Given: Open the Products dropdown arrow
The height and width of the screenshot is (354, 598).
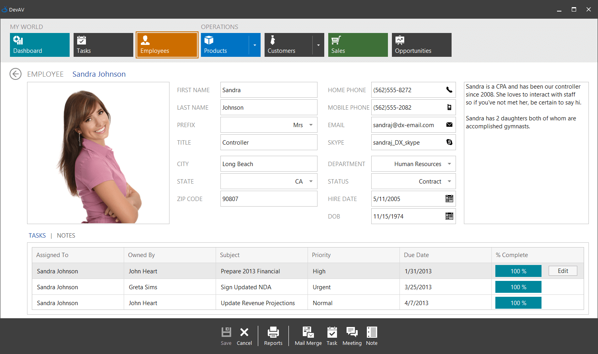Looking at the screenshot, I should pyautogui.click(x=255, y=44).
